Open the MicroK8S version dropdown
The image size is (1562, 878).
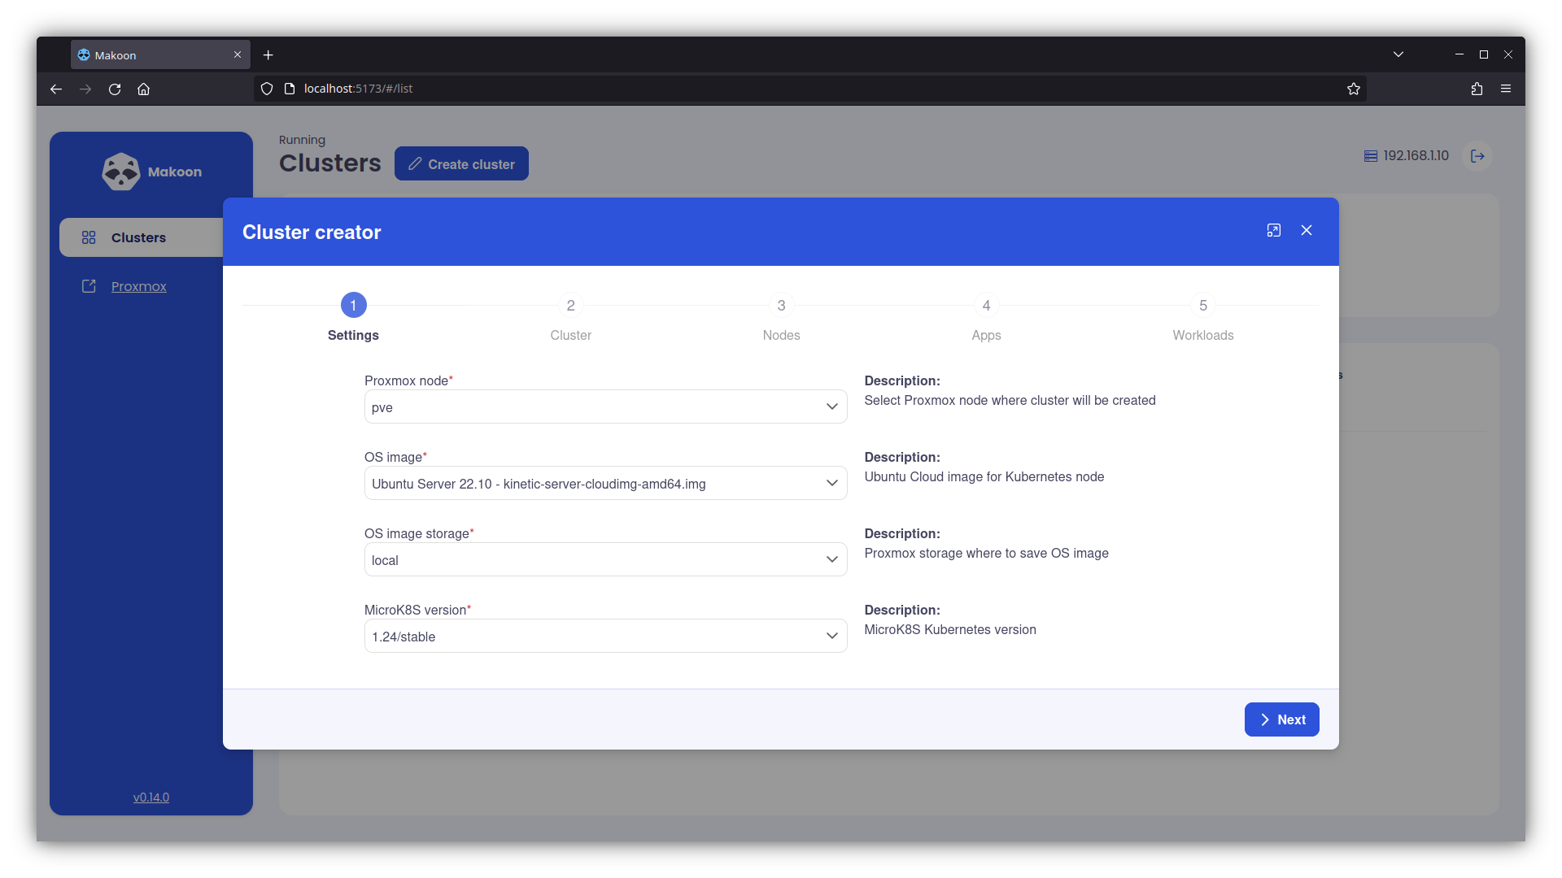[605, 637]
